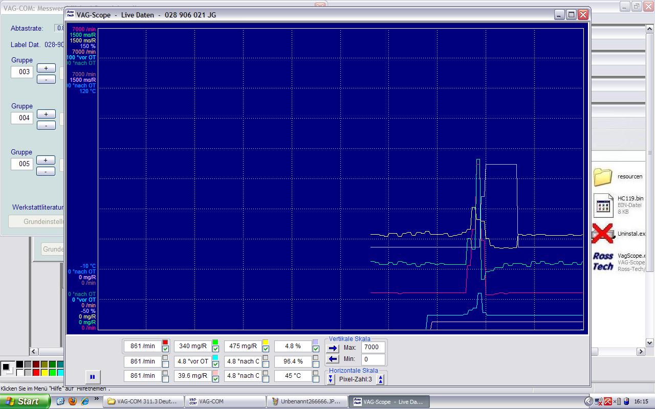Increase horizontal pixel count with up arrows
The image size is (655, 409).
[x=380, y=379]
